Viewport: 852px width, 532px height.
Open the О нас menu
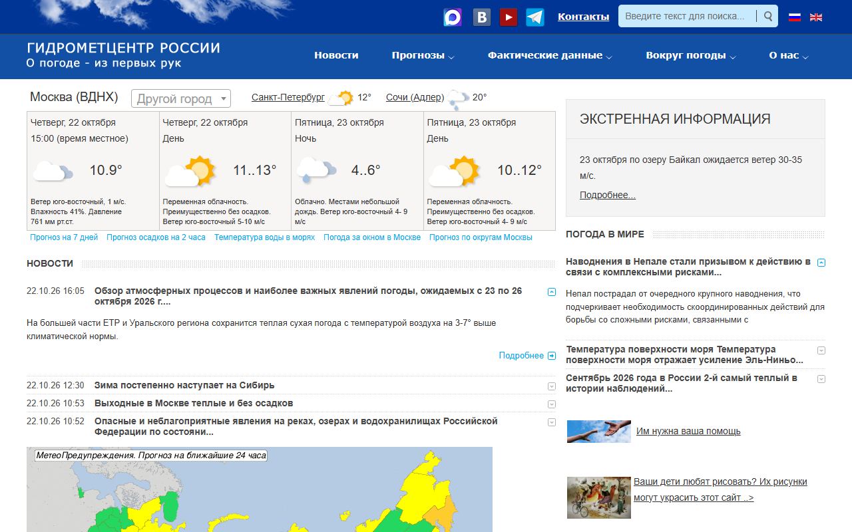pyautogui.click(x=789, y=56)
